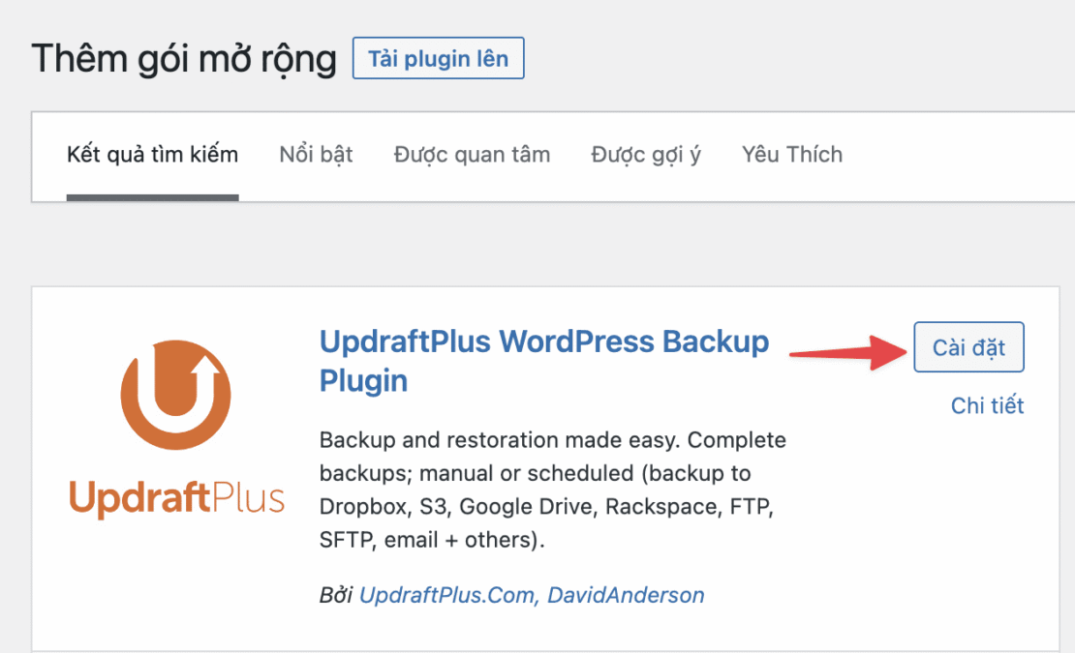Image resolution: width=1075 pixels, height=653 pixels.
Task: Open the DavidAnderson author link
Action: (x=626, y=595)
